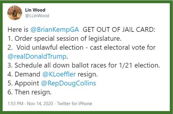Click the word Appoint in item 5
Viewport: 173px width, 114px height.
[27, 83]
